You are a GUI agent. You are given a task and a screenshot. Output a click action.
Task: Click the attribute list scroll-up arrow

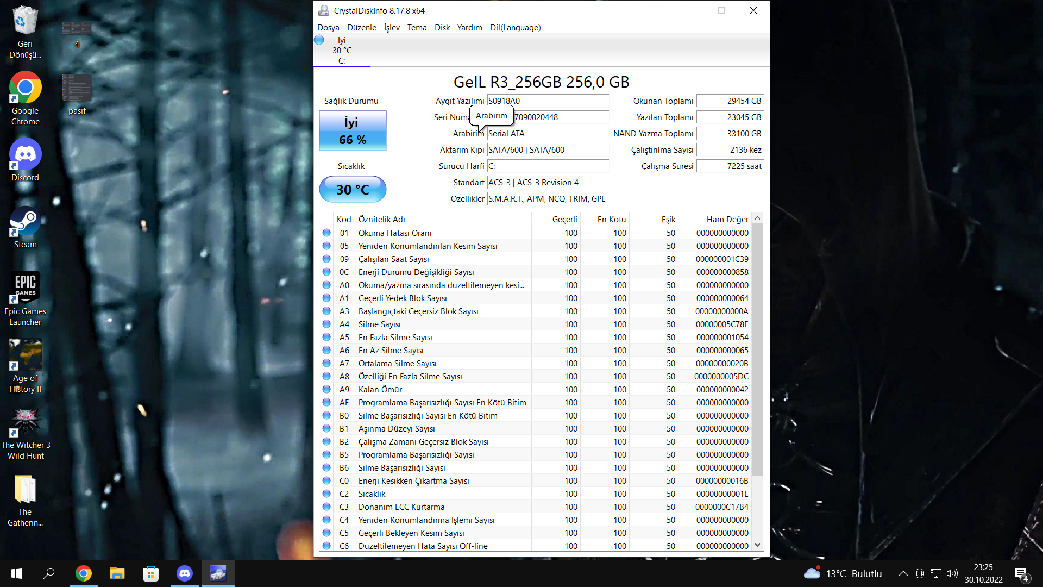coord(758,218)
